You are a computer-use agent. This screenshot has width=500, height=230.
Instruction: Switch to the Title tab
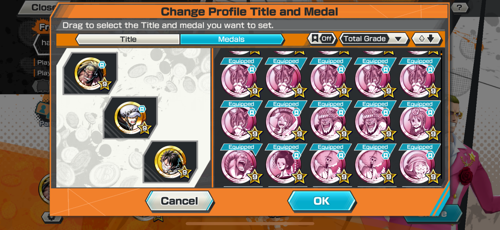(x=128, y=39)
